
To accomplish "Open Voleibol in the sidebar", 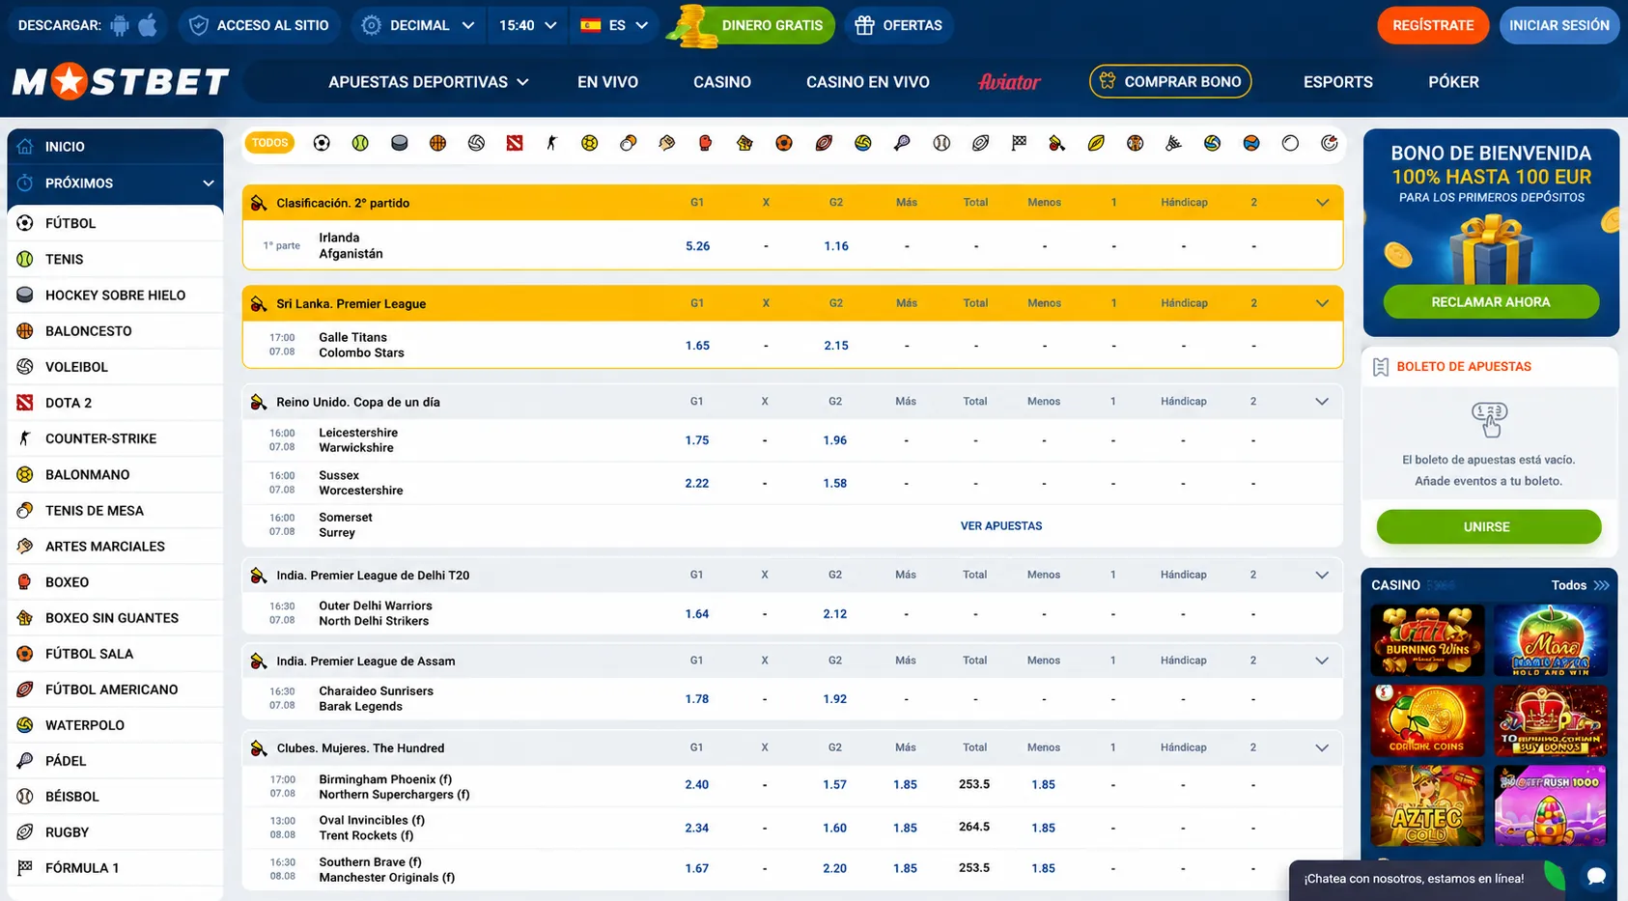I will pyautogui.click(x=115, y=367).
